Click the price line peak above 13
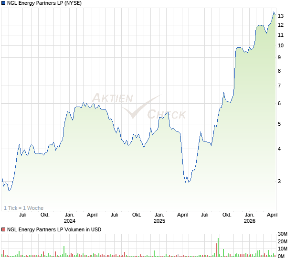Image resolution: width=296 pixels, height=261 pixels. (274, 12)
